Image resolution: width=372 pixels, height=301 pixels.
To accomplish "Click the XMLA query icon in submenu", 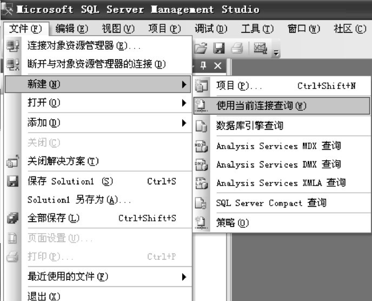I will point(201,183).
